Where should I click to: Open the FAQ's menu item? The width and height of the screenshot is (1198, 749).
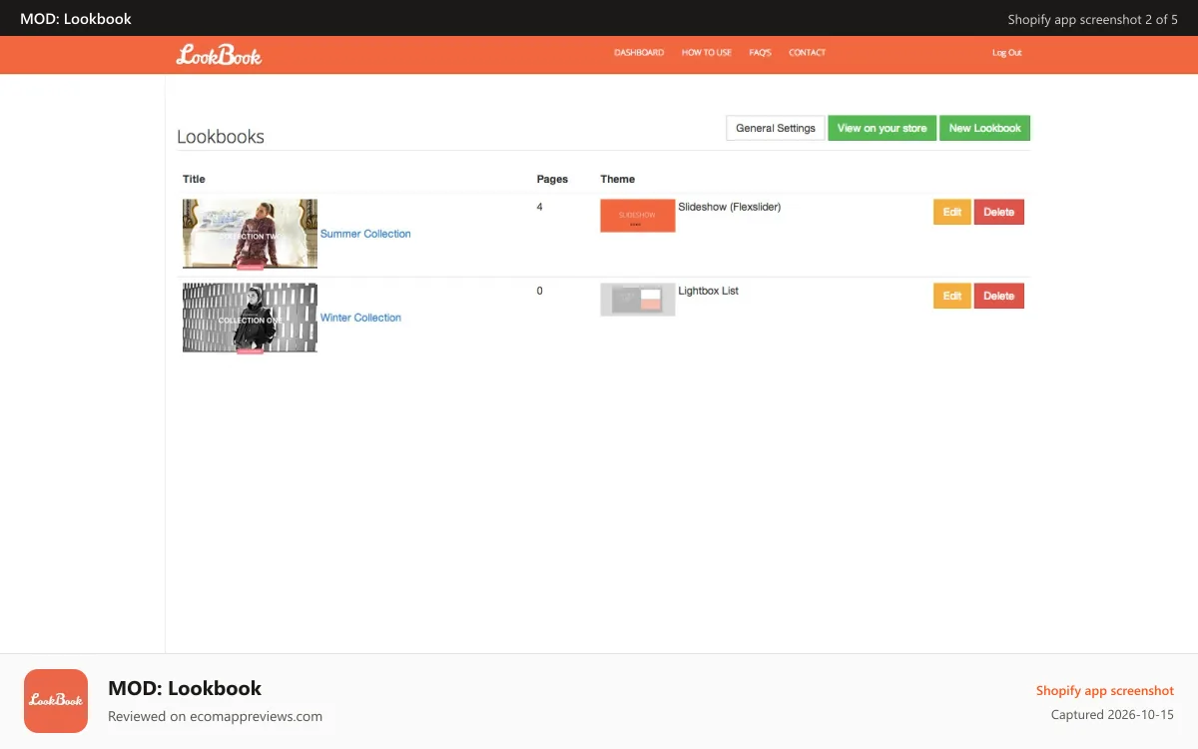click(761, 53)
